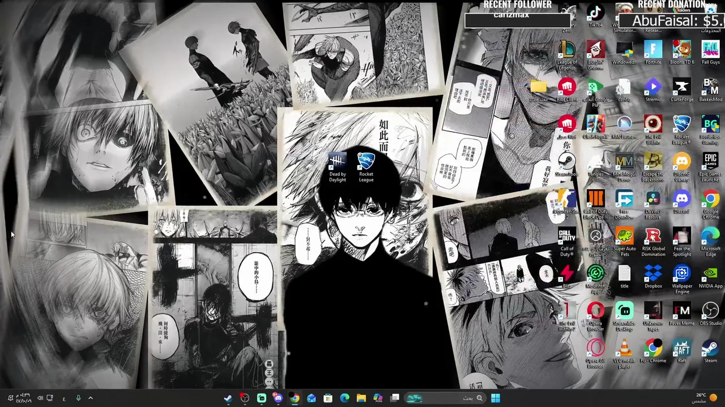
Task: Open the Fever Meme shortcut
Action: 682,314
